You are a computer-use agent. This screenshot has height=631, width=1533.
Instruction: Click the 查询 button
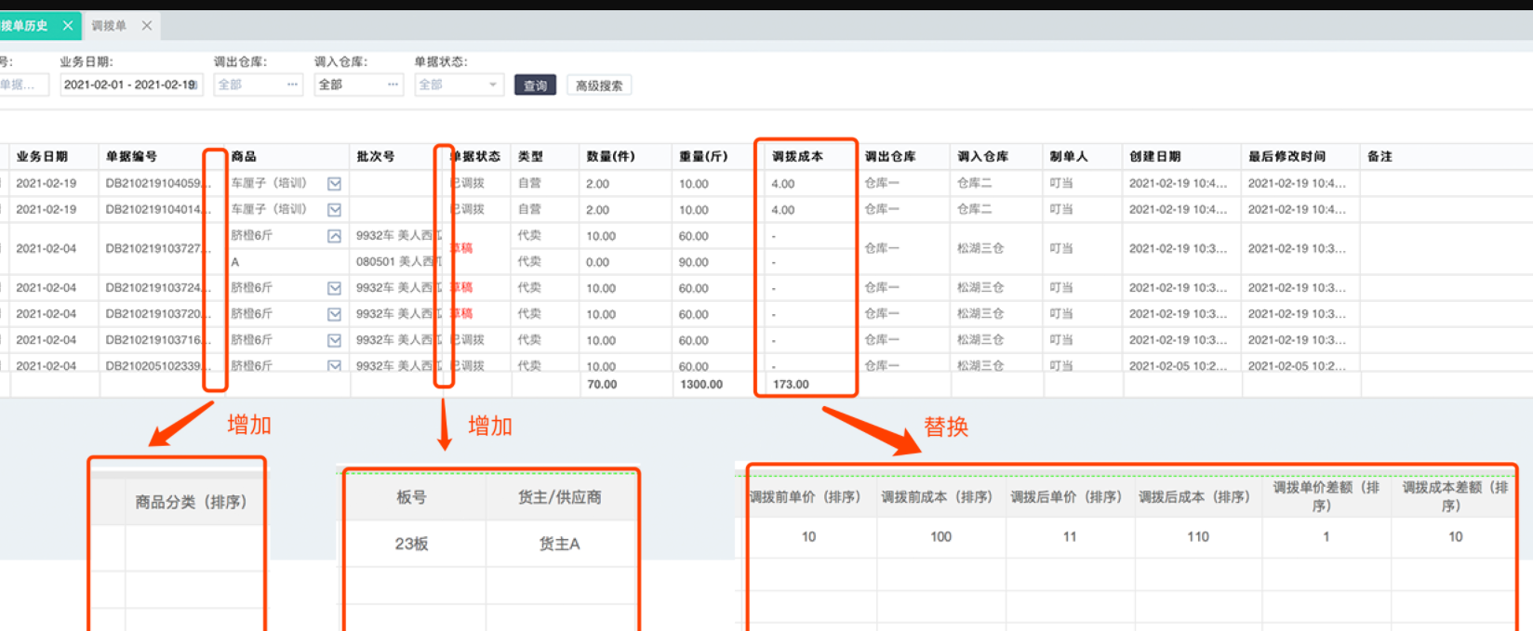pyautogui.click(x=535, y=85)
